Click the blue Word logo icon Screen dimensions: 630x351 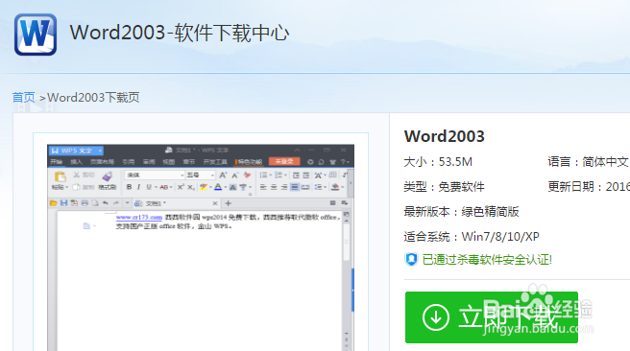(x=36, y=35)
